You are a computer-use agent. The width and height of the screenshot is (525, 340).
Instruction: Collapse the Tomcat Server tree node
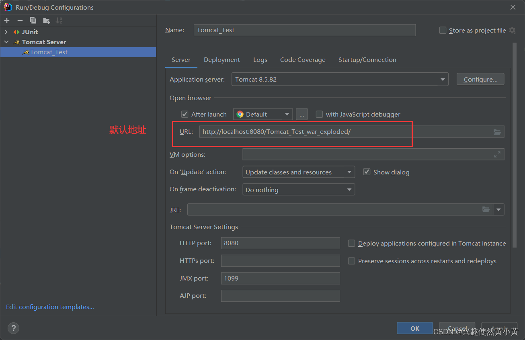(x=6, y=42)
